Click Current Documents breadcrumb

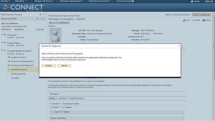(124, 1)
